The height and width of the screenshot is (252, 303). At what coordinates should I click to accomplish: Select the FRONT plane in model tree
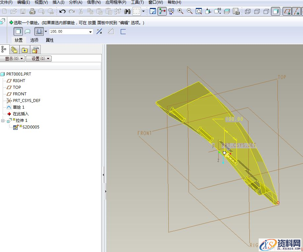click(x=20, y=94)
